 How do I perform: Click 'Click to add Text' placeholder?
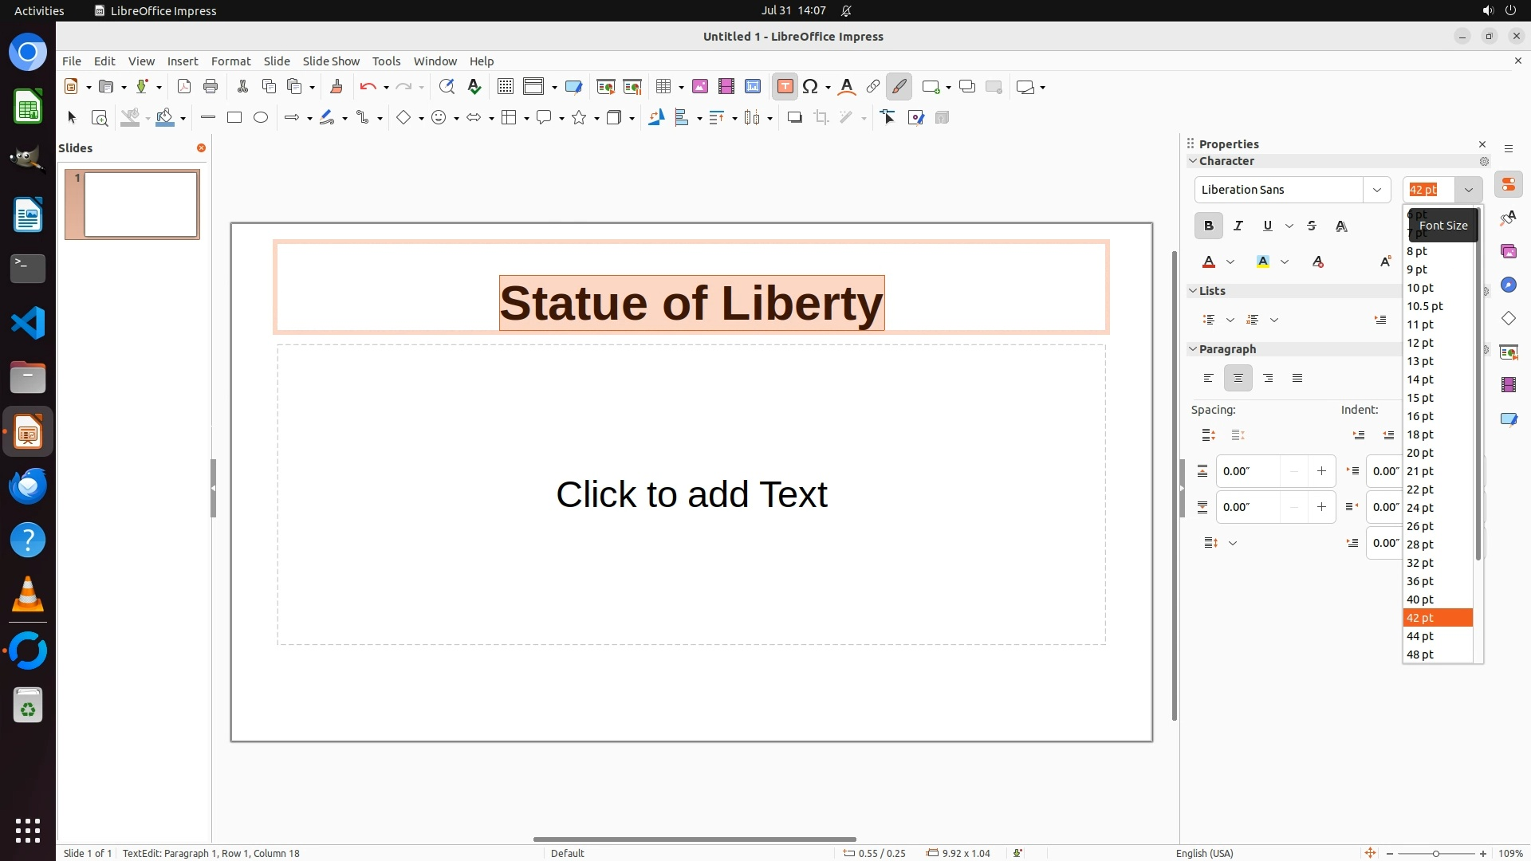tap(691, 494)
